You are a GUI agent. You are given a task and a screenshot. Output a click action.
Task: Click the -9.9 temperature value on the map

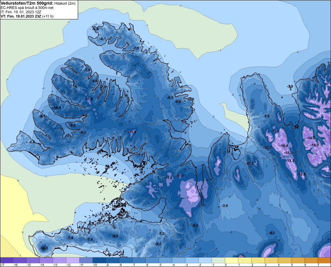[195, 226]
